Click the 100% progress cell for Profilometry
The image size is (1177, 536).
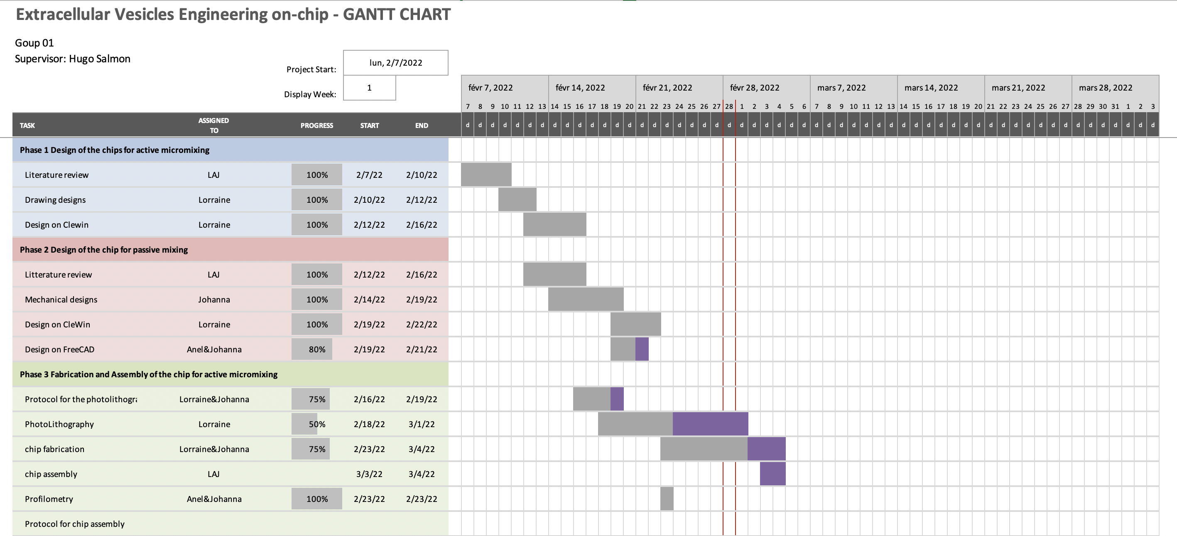pyautogui.click(x=316, y=499)
